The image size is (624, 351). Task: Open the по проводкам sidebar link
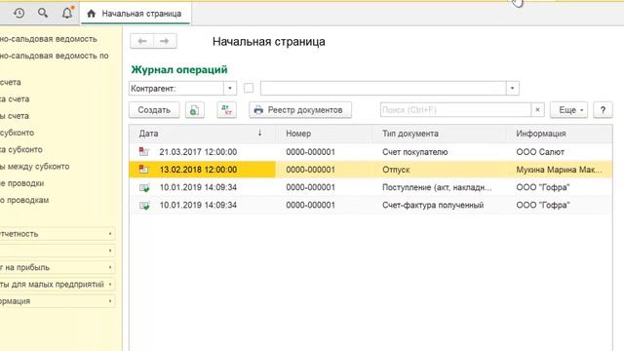pos(24,200)
